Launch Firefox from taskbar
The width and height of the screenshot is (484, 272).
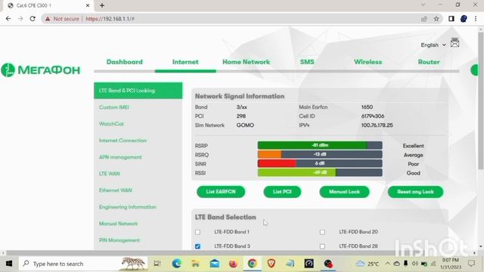(234, 264)
